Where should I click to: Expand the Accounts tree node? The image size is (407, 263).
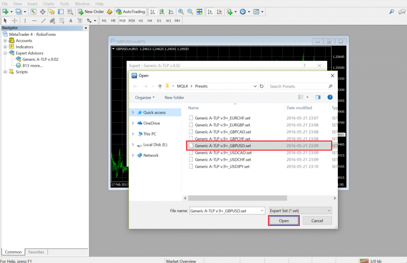[x=5, y=41]
